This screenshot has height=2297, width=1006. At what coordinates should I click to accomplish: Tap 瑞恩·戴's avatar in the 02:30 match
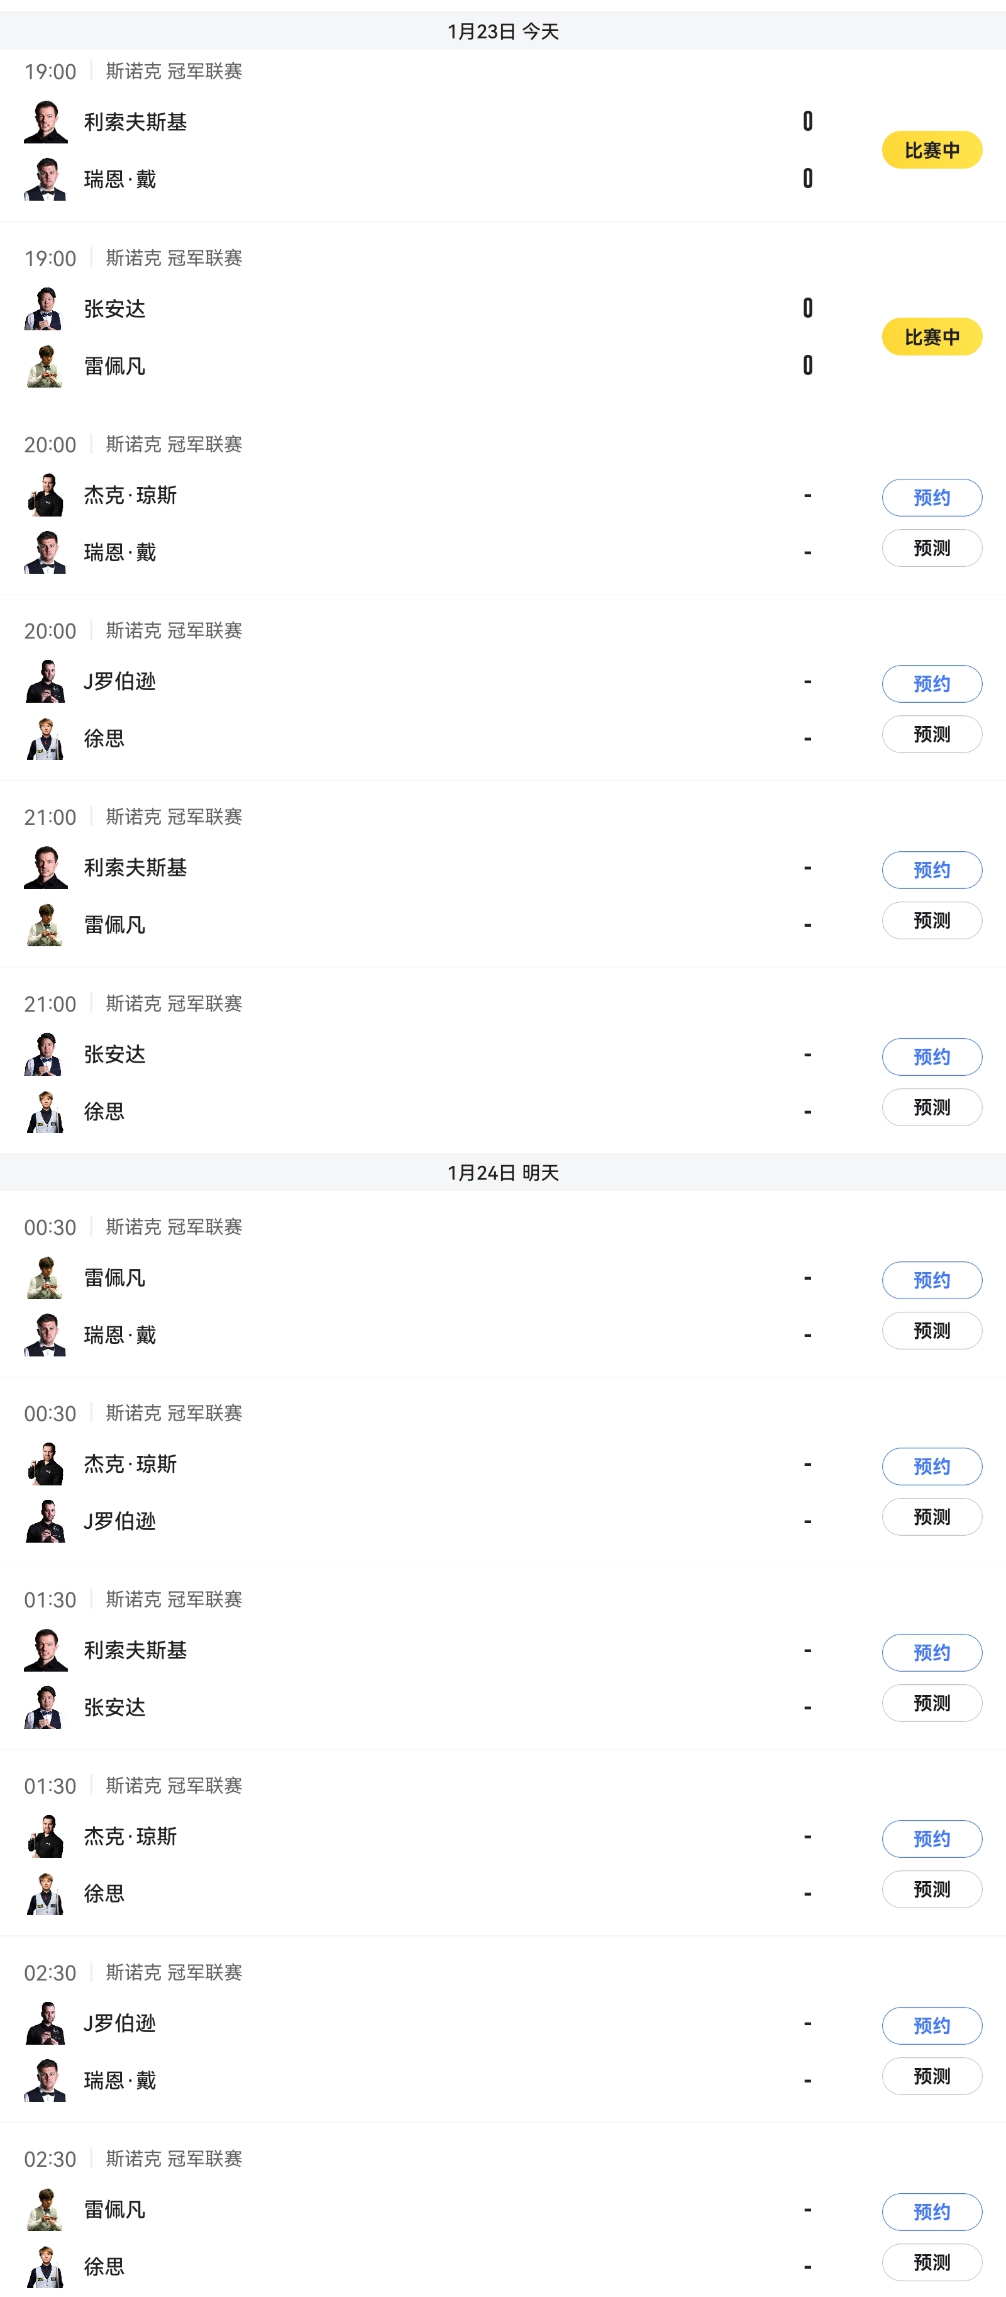(x=45, y=2081)
